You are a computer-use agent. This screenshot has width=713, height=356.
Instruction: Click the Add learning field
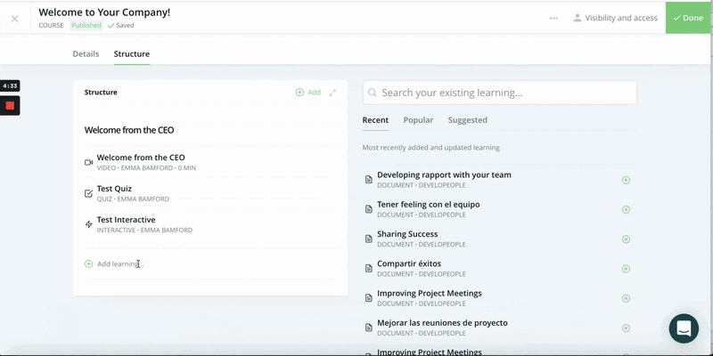pyautogui.click(x=211, y=263)
